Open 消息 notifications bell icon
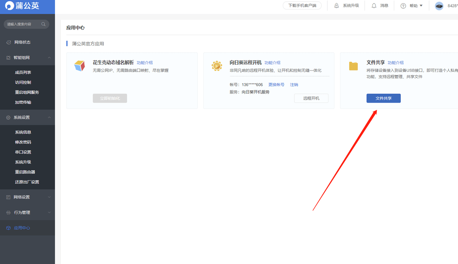The height and width of the screenshot is (264, 458). pyautogui.click(x=374, y=6)
